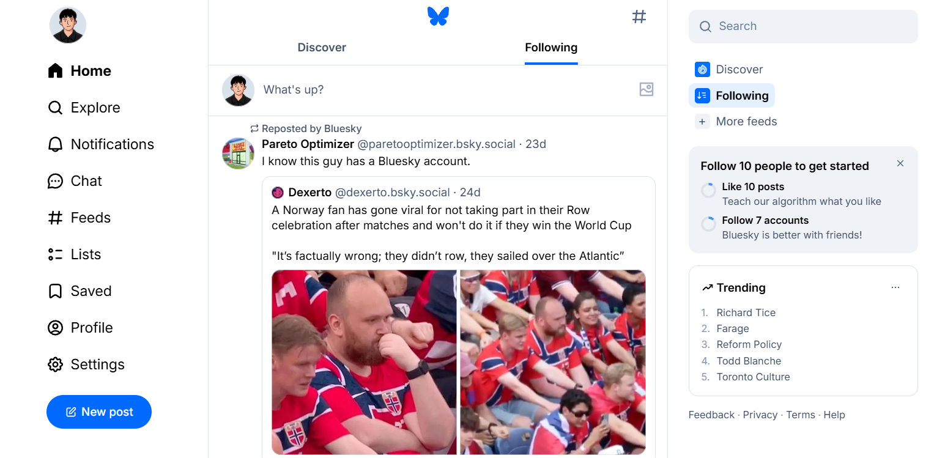Click the Explore magnifier in sidebar
Viewport: 945px width, 458px height.
coord(55,108)
